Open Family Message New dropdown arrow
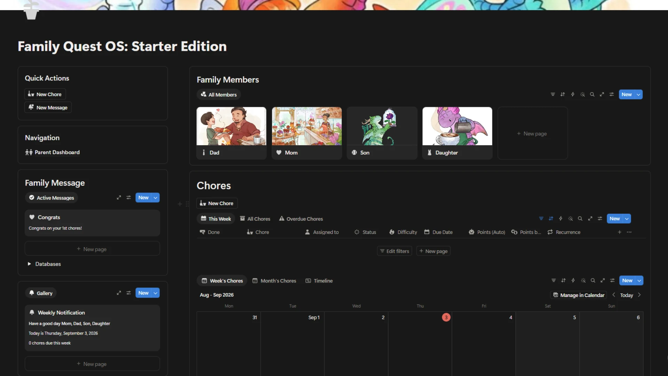This screenshot has width=668, height=376. [x=156, y=197]
